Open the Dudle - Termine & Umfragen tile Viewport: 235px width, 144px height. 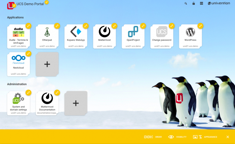tap(18, 36)
